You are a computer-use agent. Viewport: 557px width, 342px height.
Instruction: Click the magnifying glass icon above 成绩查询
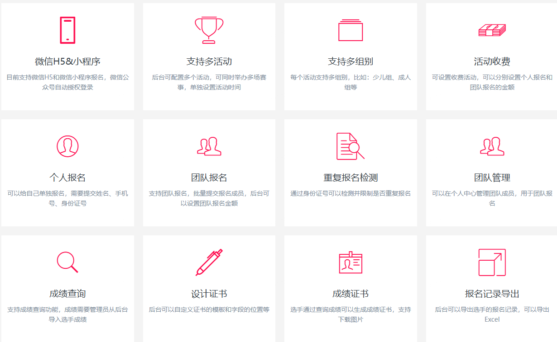(67, 262)
